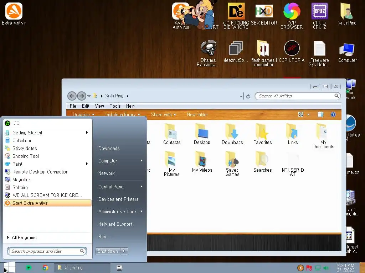
Task: Open the Desktop folder in Explorer
Action: tap(202, 134)
